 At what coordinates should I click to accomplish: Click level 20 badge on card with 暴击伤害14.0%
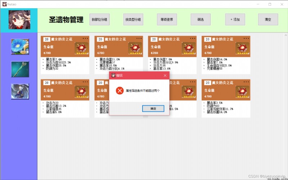coord(208,39)
